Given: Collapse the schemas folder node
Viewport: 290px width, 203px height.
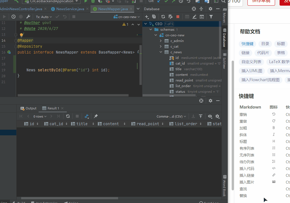Looking at the screenshot, I should (150, 29).
